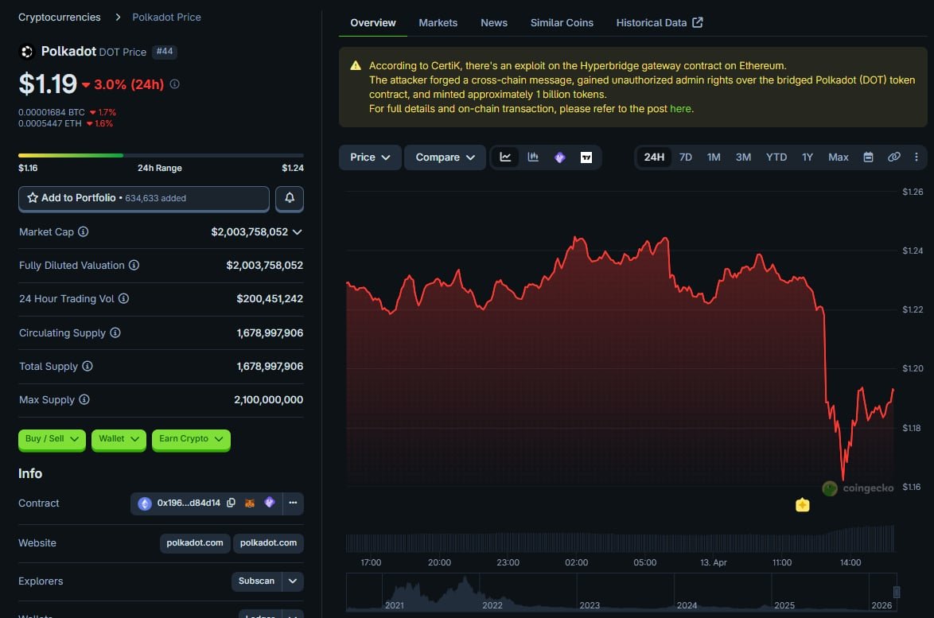Switch to the Overview tab

coord(373,22)
